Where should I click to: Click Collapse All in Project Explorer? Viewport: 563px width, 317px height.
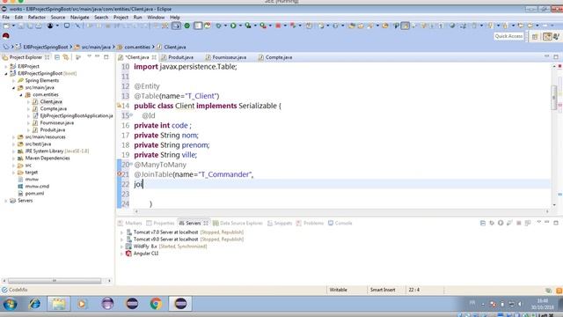pos(56,57)
